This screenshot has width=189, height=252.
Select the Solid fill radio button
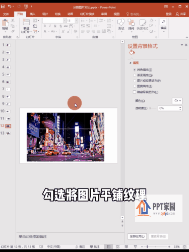coord(135,70)
